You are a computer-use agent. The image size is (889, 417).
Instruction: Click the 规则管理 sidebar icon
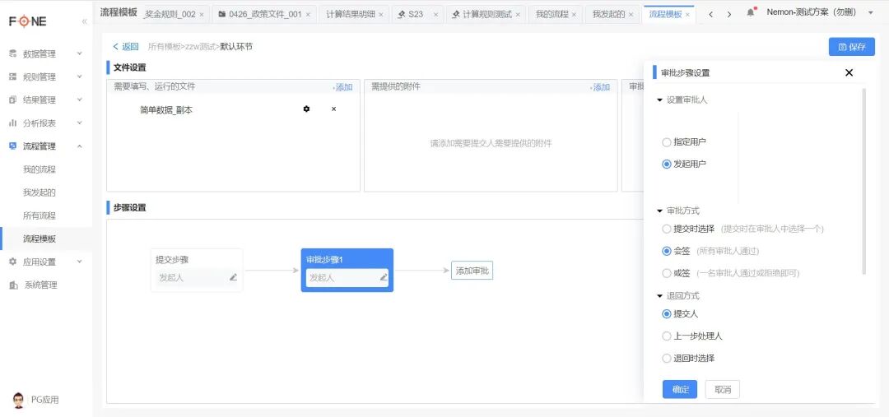click(x=13, y=77)
